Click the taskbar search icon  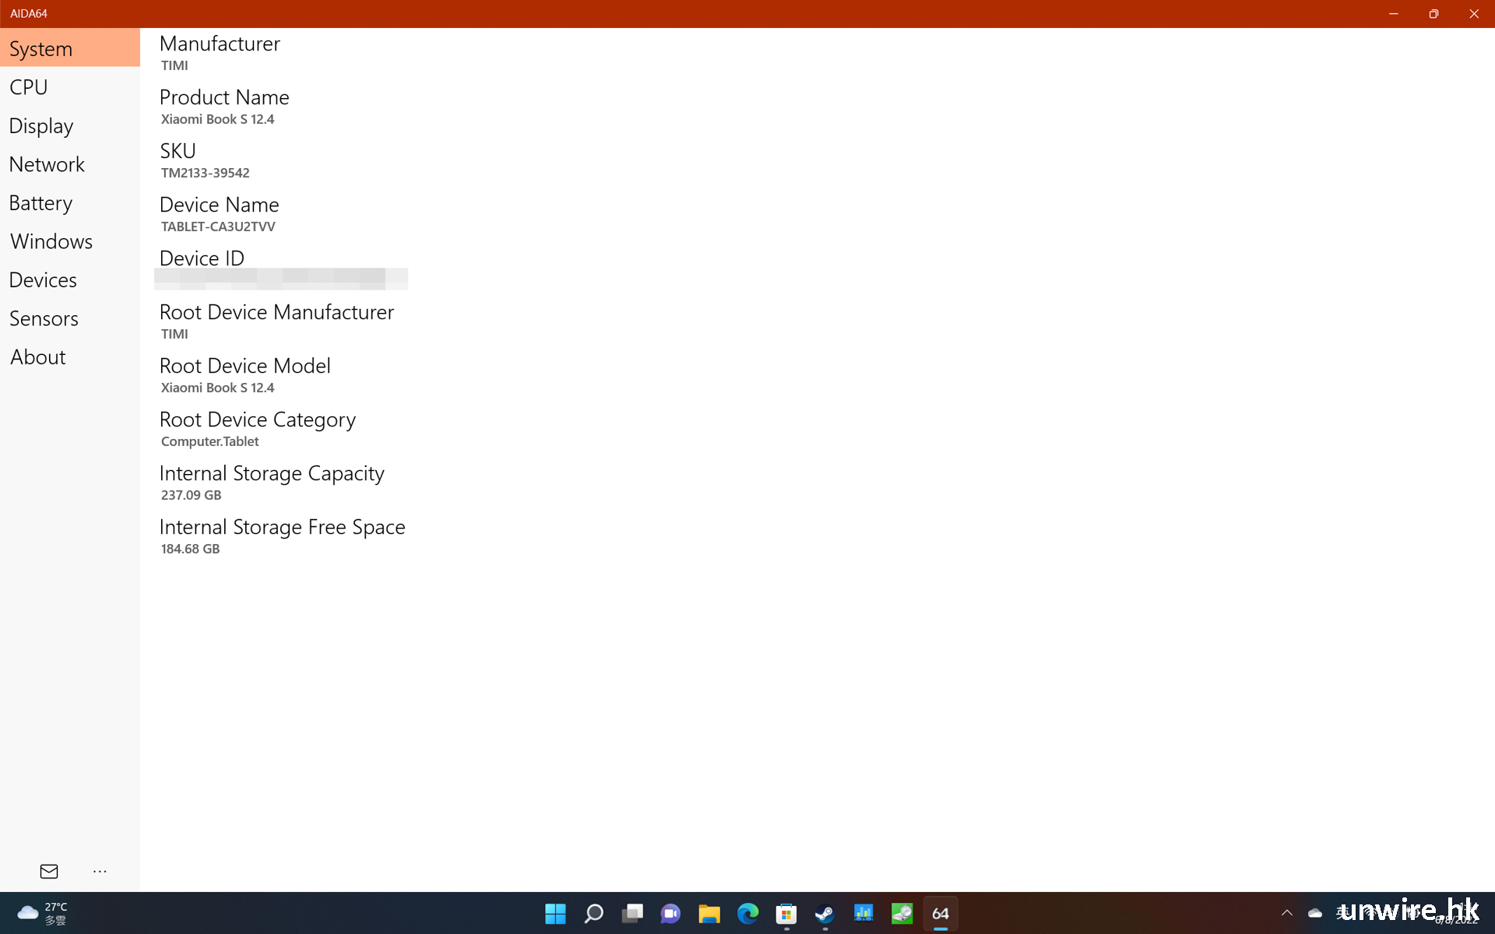593,913
